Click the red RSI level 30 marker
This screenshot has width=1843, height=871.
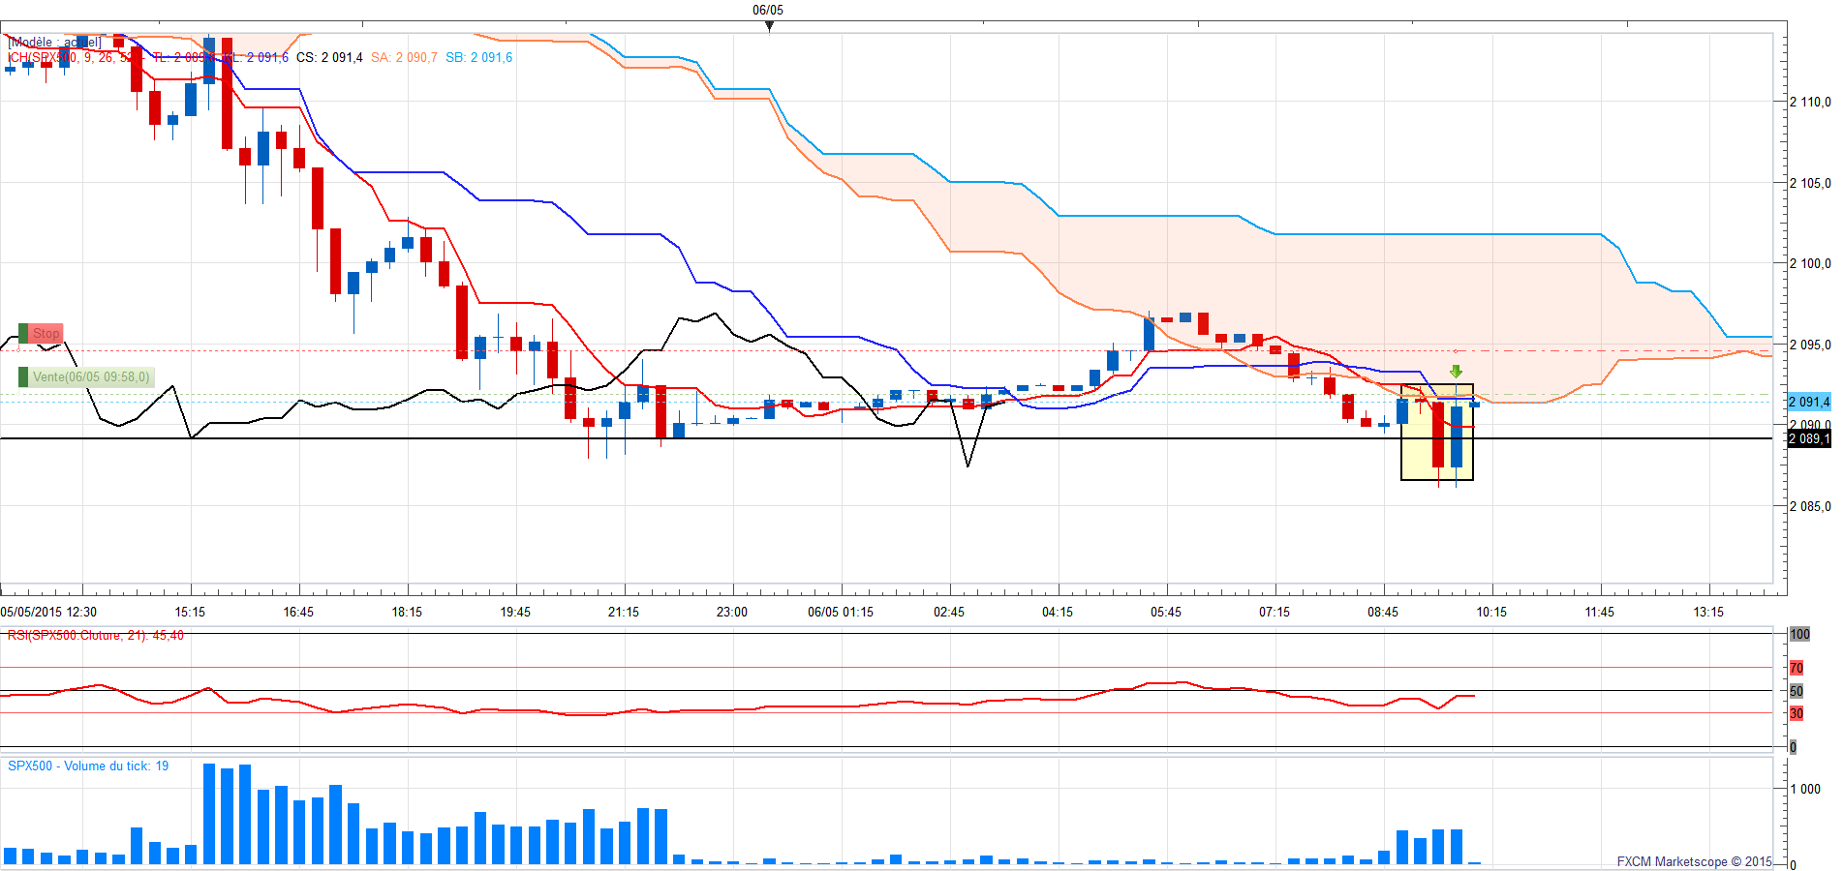click(1797, 713)
